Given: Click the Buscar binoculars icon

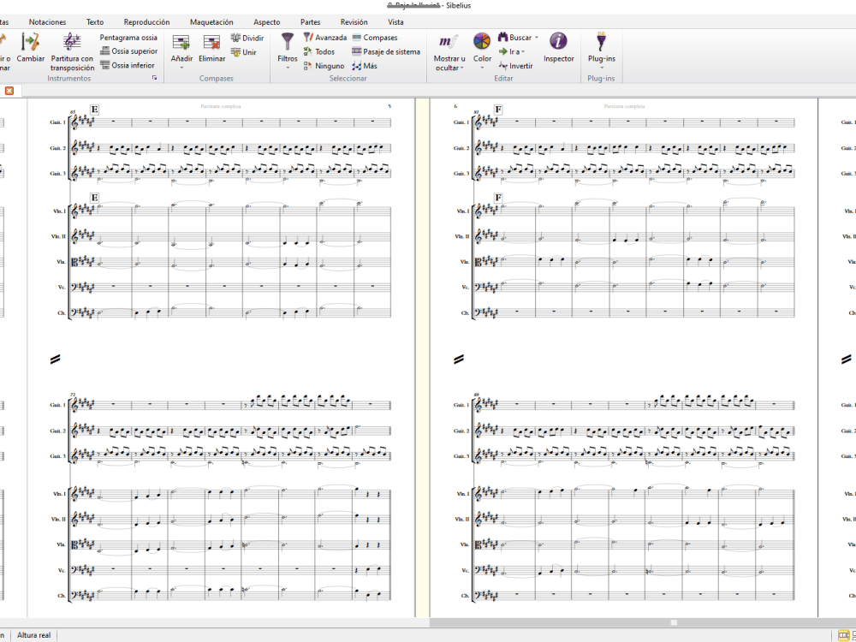Looking at the screenshot, I should 502,37.
